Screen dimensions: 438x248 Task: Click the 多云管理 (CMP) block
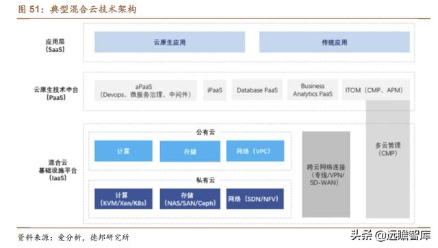[388, 159]
